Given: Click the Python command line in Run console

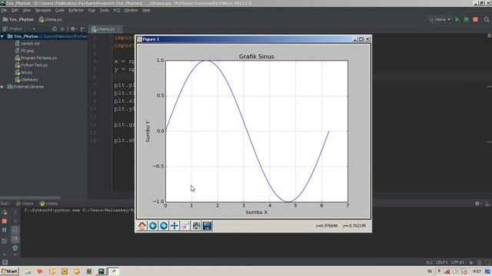Looking at the screenshot, I should [79, 210].
